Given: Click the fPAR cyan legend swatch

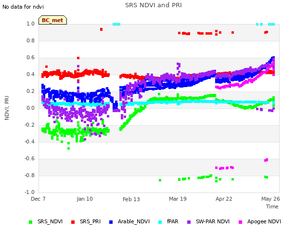Looking at the screenshot, I should (x=160, y=222).
